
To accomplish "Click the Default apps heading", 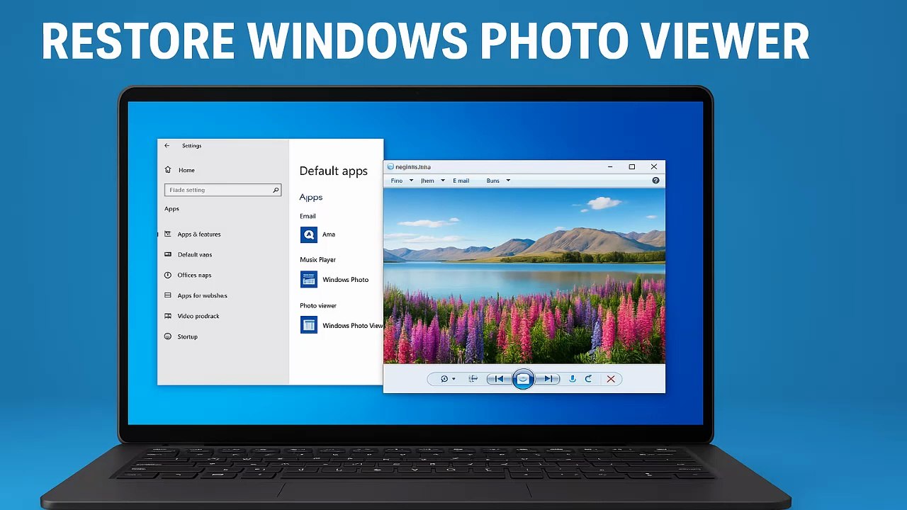I will 334,171.
